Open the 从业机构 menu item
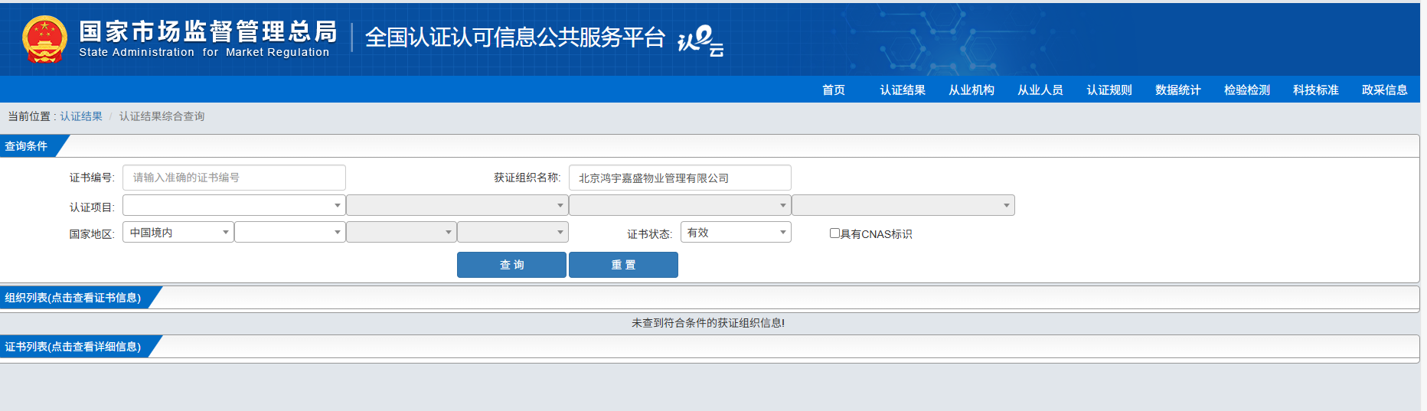This screenshot has height=411, width=1427. 971,90
